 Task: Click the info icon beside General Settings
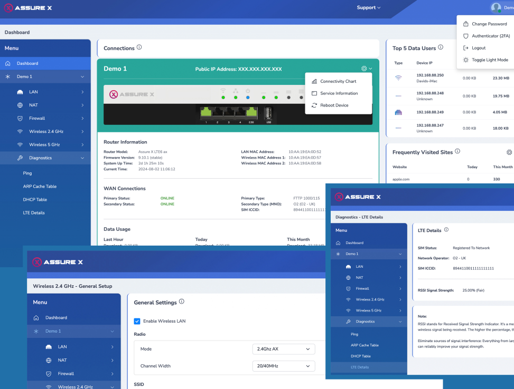[182, 302]
